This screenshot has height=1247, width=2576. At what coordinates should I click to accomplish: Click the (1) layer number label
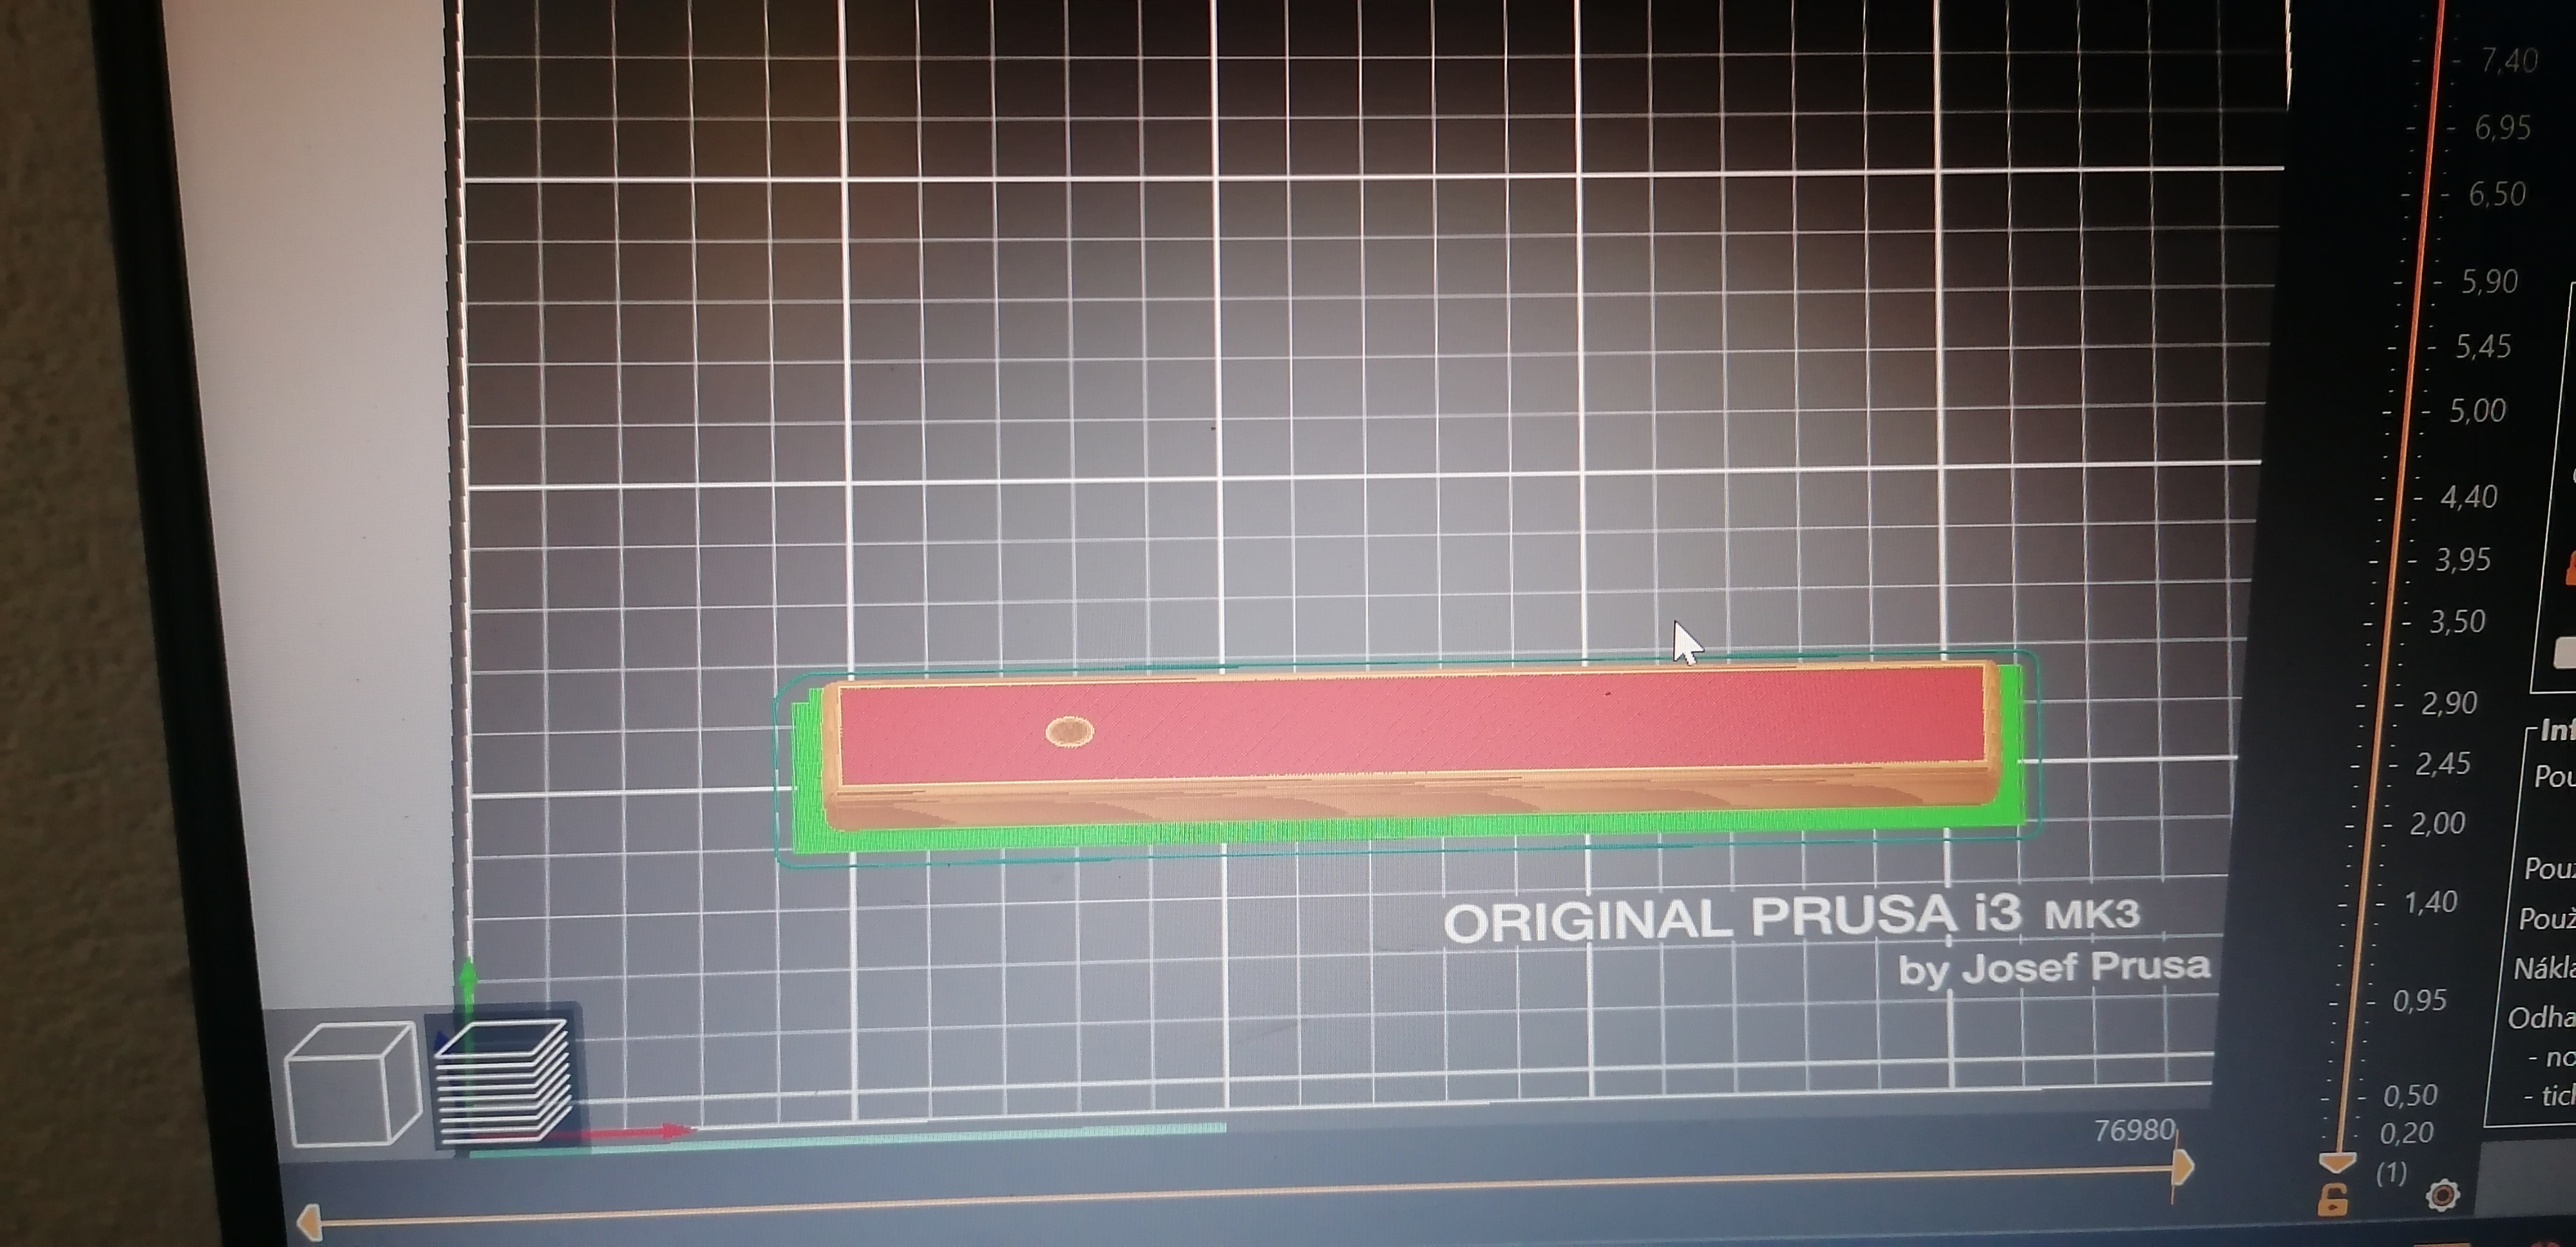coord(2391,1173)
